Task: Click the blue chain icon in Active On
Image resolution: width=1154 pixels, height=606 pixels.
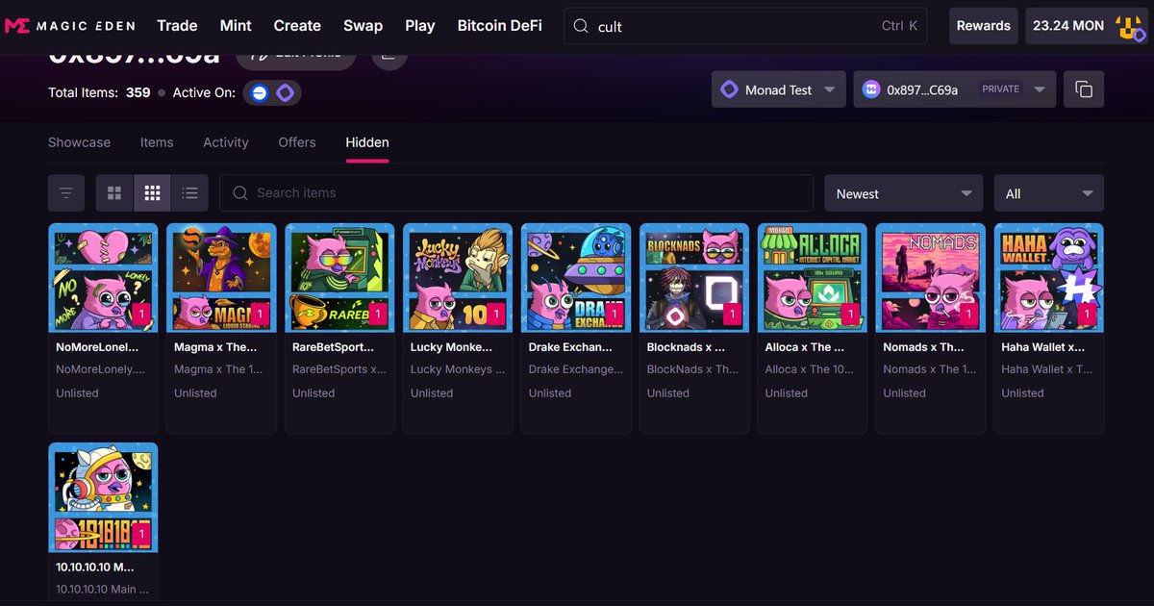Action: pyautogui.click(x=260, y=93)
